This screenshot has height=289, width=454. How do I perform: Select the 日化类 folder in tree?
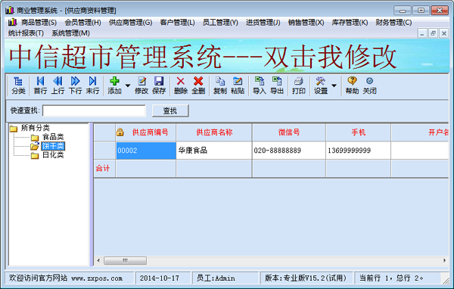click(x=53, y=155)
